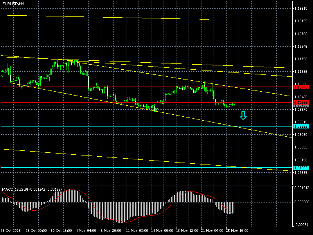Click the 1.08605 price axis label
This screenshot has height=235, width=313.
point(301,147)
